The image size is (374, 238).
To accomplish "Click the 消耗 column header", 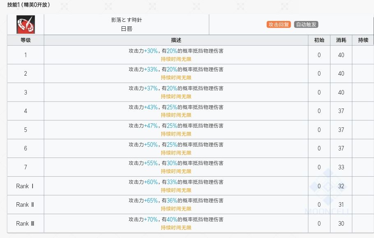I will click(x=341, y=40).
